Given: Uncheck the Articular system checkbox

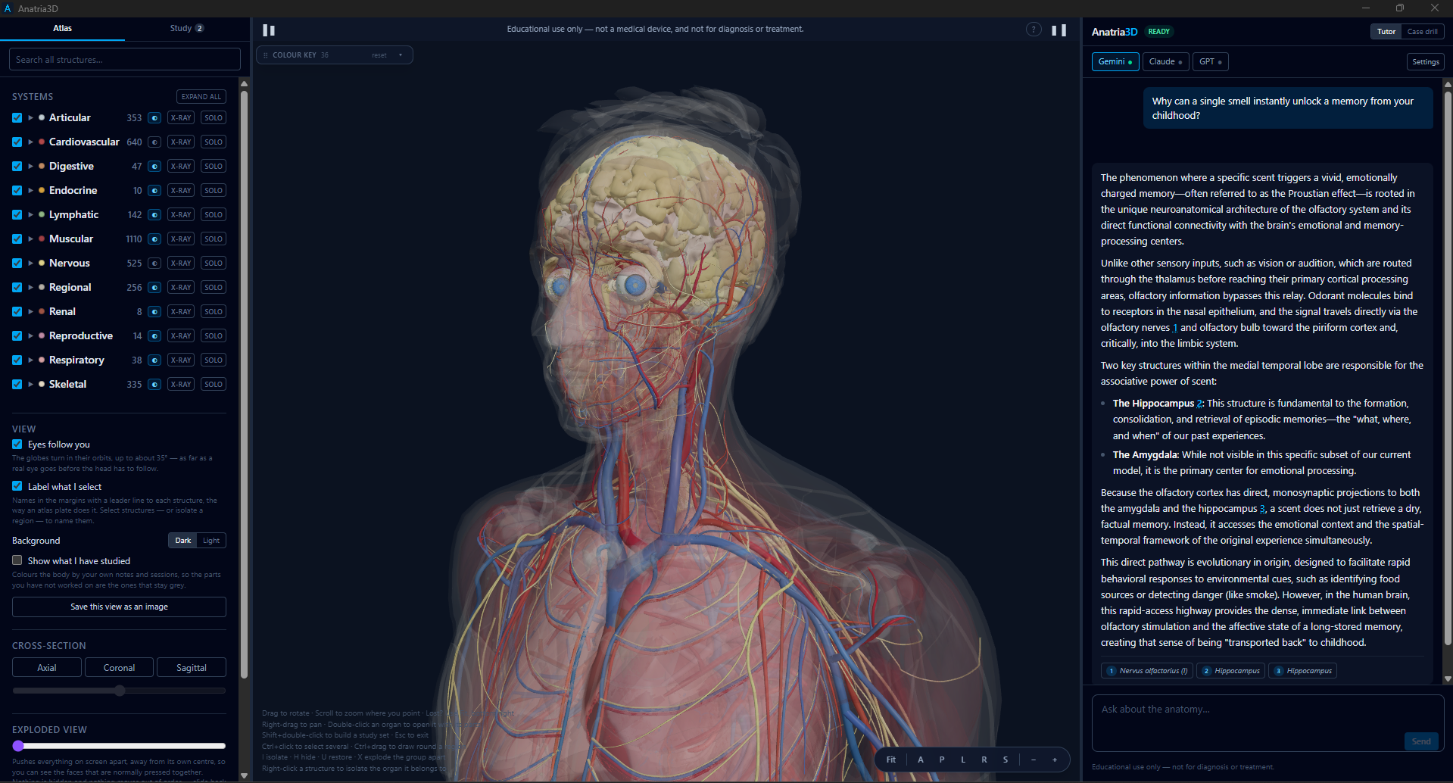Looking at the screenshot, I should [x=17, y=118].
